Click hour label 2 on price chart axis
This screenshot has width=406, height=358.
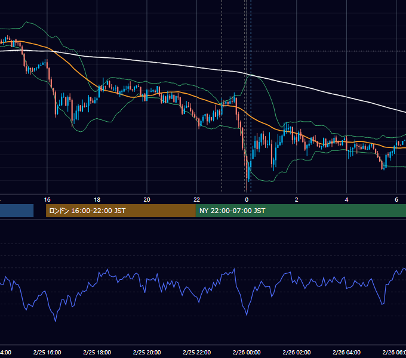[297, 200]
